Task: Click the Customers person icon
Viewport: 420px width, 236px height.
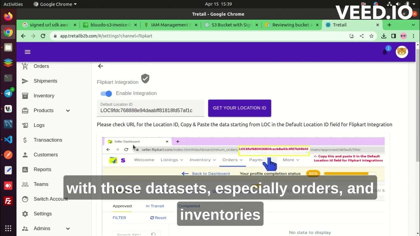Action: pos(25,155)
